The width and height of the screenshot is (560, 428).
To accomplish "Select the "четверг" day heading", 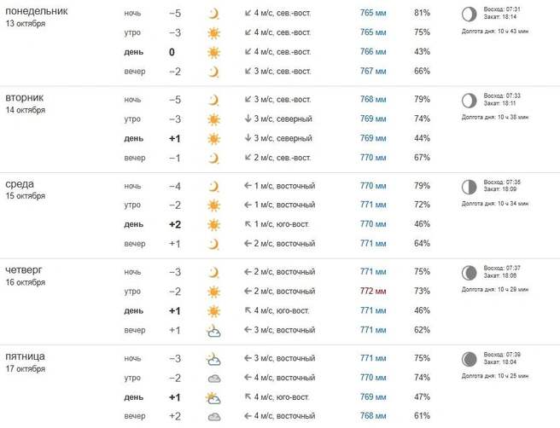I will (24, 269).
